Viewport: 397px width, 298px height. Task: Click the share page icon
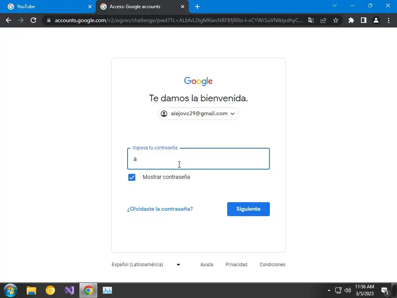pos(323,20)
